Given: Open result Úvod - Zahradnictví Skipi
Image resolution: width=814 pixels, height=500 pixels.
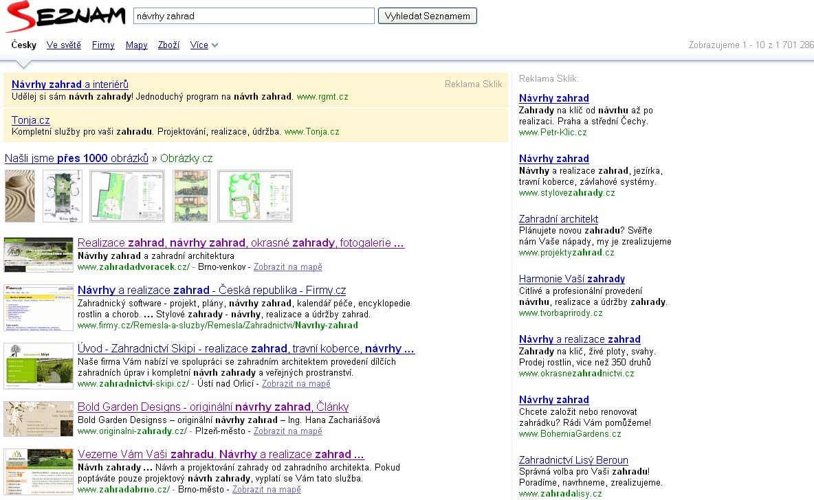Looking at the screenshot, I should tap(246, 348).
